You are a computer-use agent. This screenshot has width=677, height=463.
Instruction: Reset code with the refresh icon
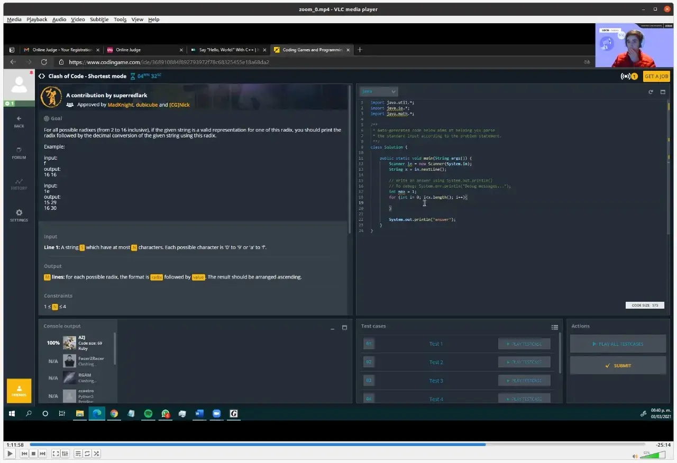[x=651, y=92]
